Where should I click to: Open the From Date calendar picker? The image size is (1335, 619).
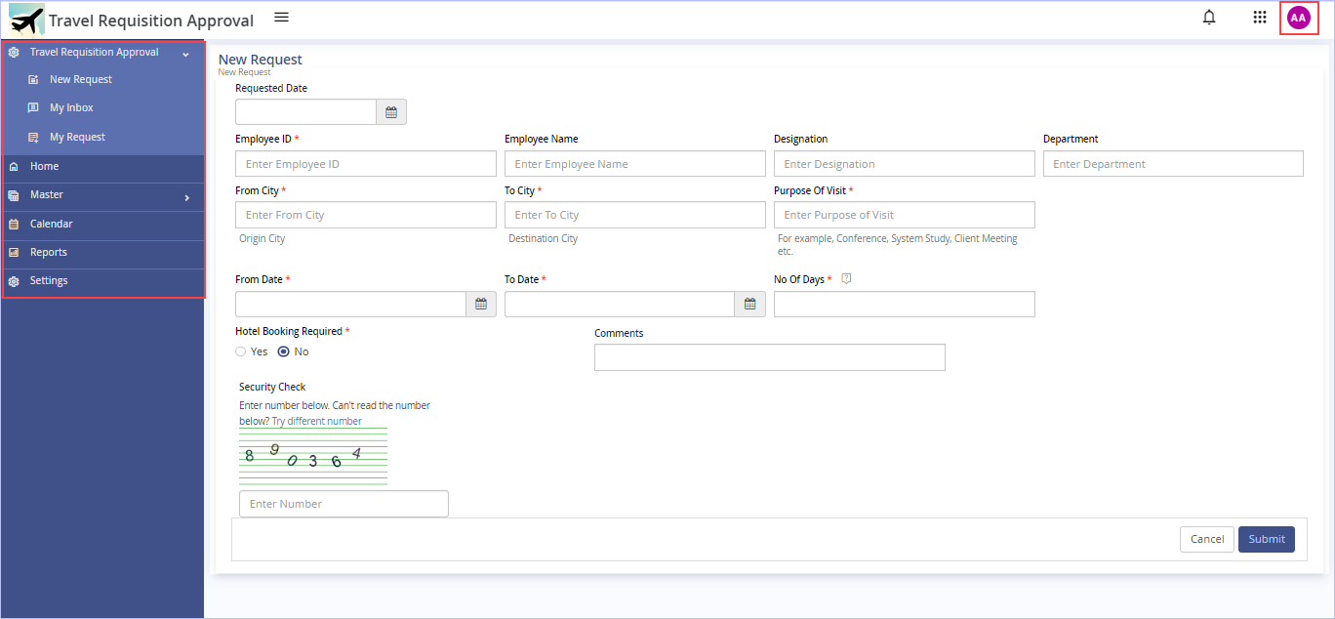click(481, 305)
